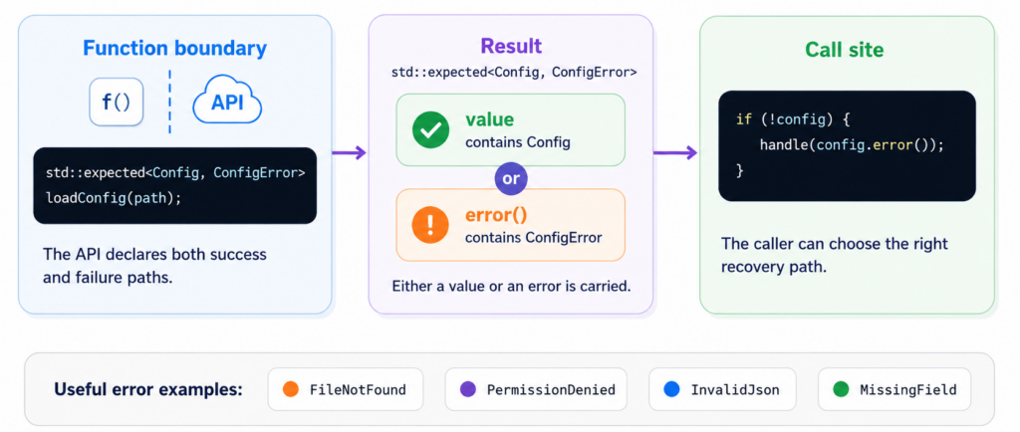Click the orange exclamation error icon
The height and width of the screenshot is (432, 1020).
point(430,225)
